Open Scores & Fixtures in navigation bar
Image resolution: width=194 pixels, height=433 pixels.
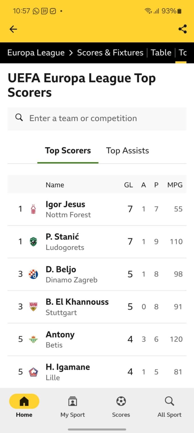110,53
